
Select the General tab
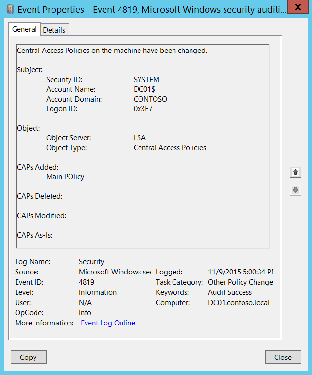click(x=24, y=29)
